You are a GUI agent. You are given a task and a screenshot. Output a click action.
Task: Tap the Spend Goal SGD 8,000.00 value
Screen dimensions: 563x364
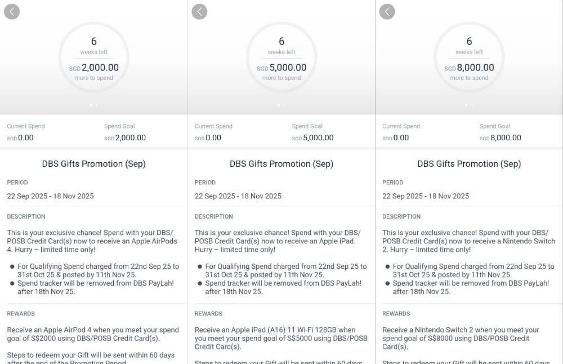pos(500,137)
